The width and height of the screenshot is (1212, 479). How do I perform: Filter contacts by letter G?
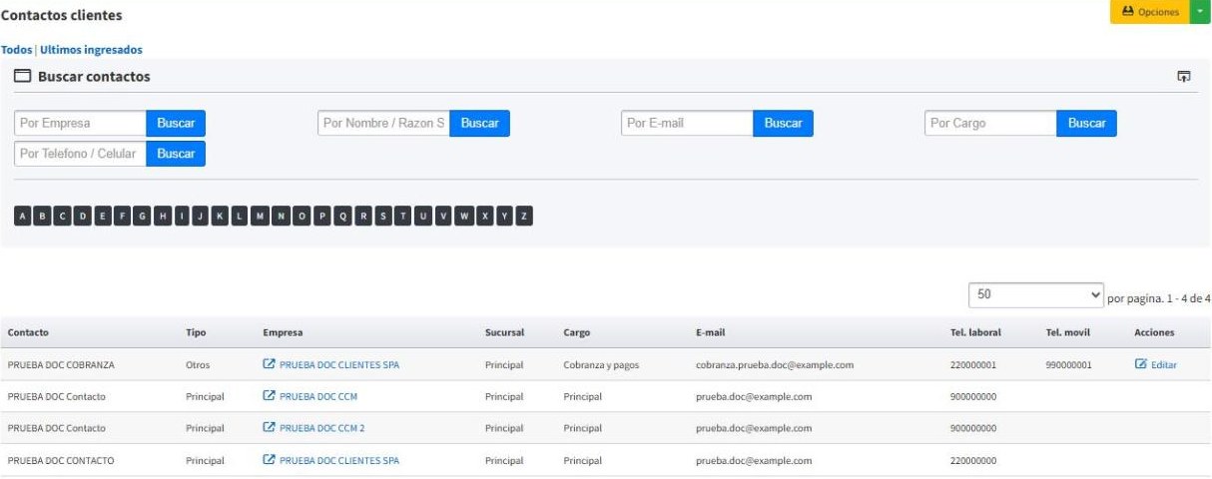pos(143,216)
